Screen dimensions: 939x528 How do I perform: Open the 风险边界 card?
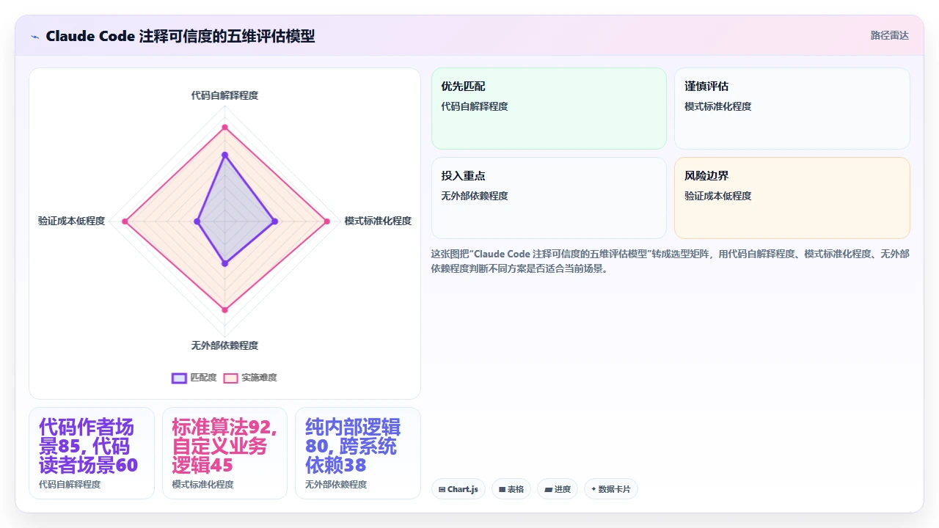point(792,198)
